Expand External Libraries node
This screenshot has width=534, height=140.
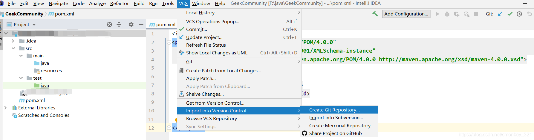tap(5, 108)
